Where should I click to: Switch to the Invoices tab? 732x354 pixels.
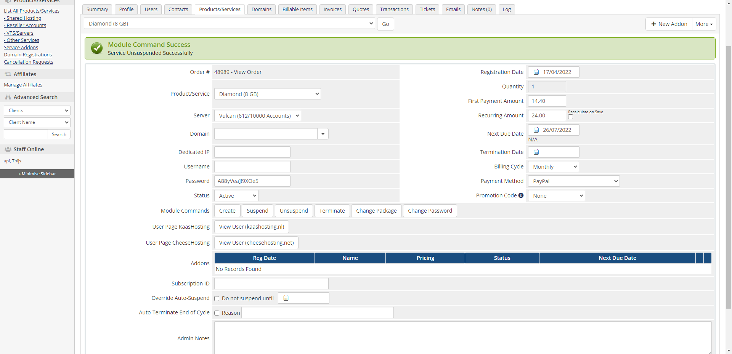(x=332, y=9)
